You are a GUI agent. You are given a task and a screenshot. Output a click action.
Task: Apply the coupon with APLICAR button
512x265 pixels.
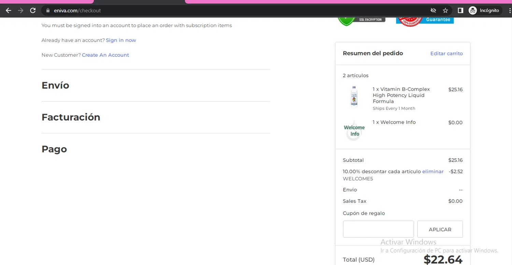440,229
